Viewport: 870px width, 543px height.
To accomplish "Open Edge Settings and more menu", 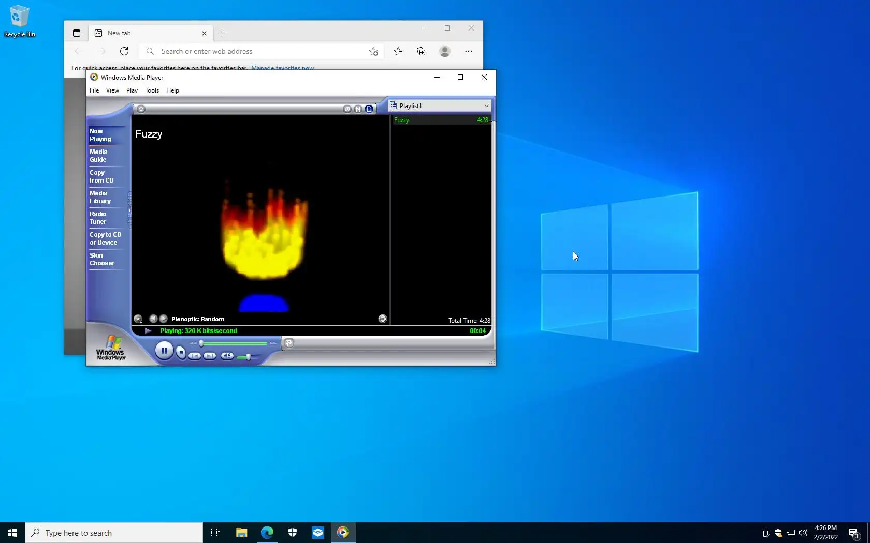I will 469,51.
